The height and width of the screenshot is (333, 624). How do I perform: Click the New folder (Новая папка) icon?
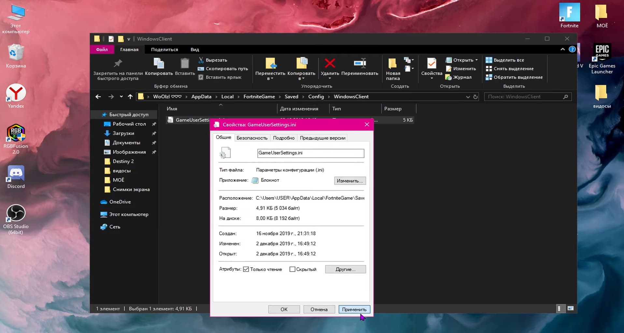pyautogui.click(x=393, y=64)
